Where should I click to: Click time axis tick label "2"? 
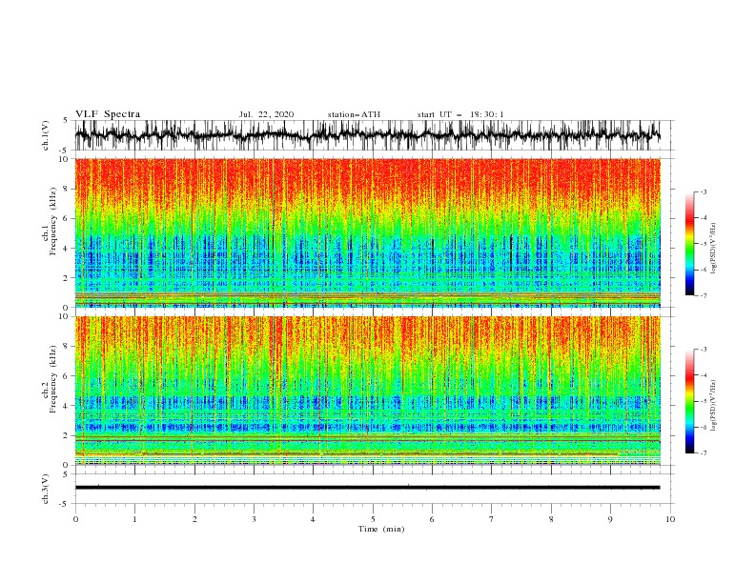click(x=194, y=519)
